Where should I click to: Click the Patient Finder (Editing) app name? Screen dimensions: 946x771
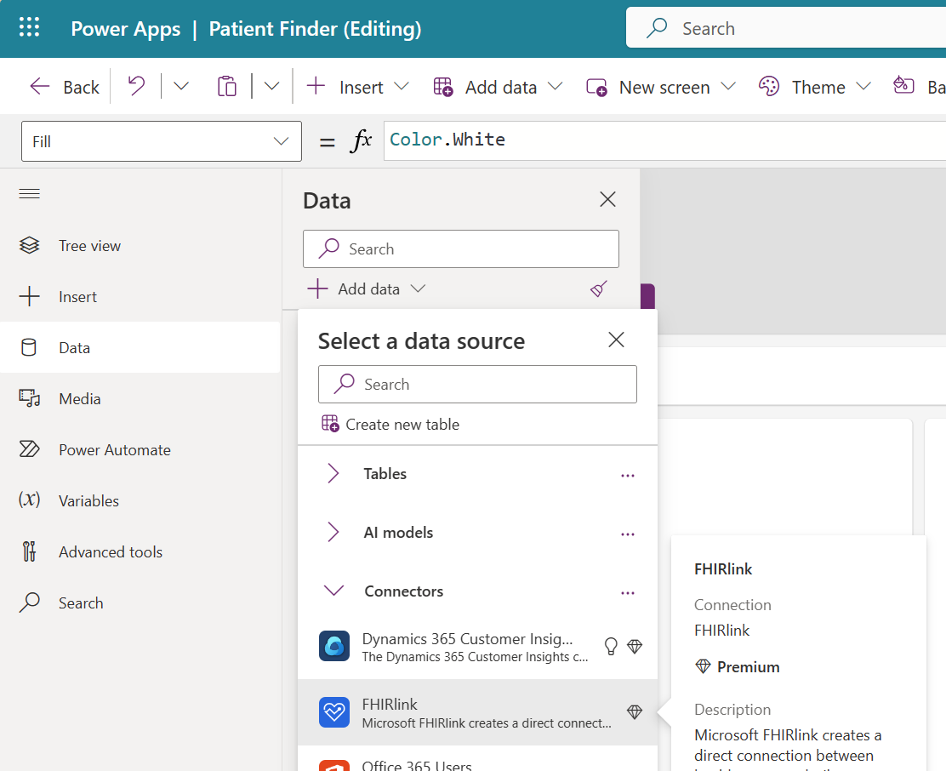(315, 28)
